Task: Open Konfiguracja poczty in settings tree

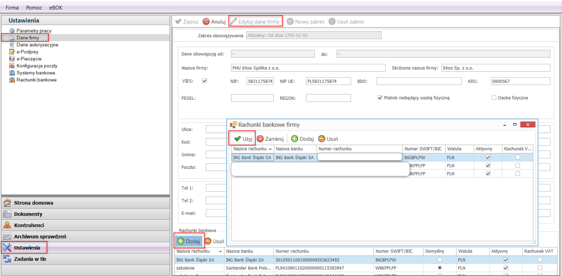Action: tap(37, 66)
